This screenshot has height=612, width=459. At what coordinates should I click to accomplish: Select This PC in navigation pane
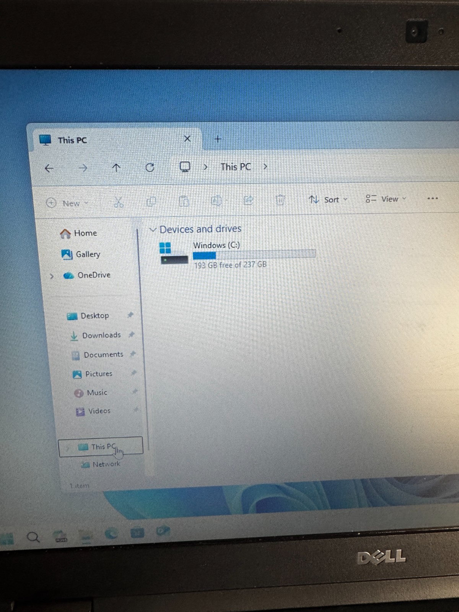(x=101, y=447)
